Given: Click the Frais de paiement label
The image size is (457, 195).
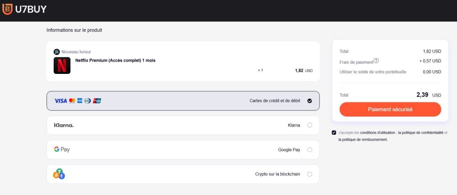Looking at the screenshot, I should [x=356, y=62].
